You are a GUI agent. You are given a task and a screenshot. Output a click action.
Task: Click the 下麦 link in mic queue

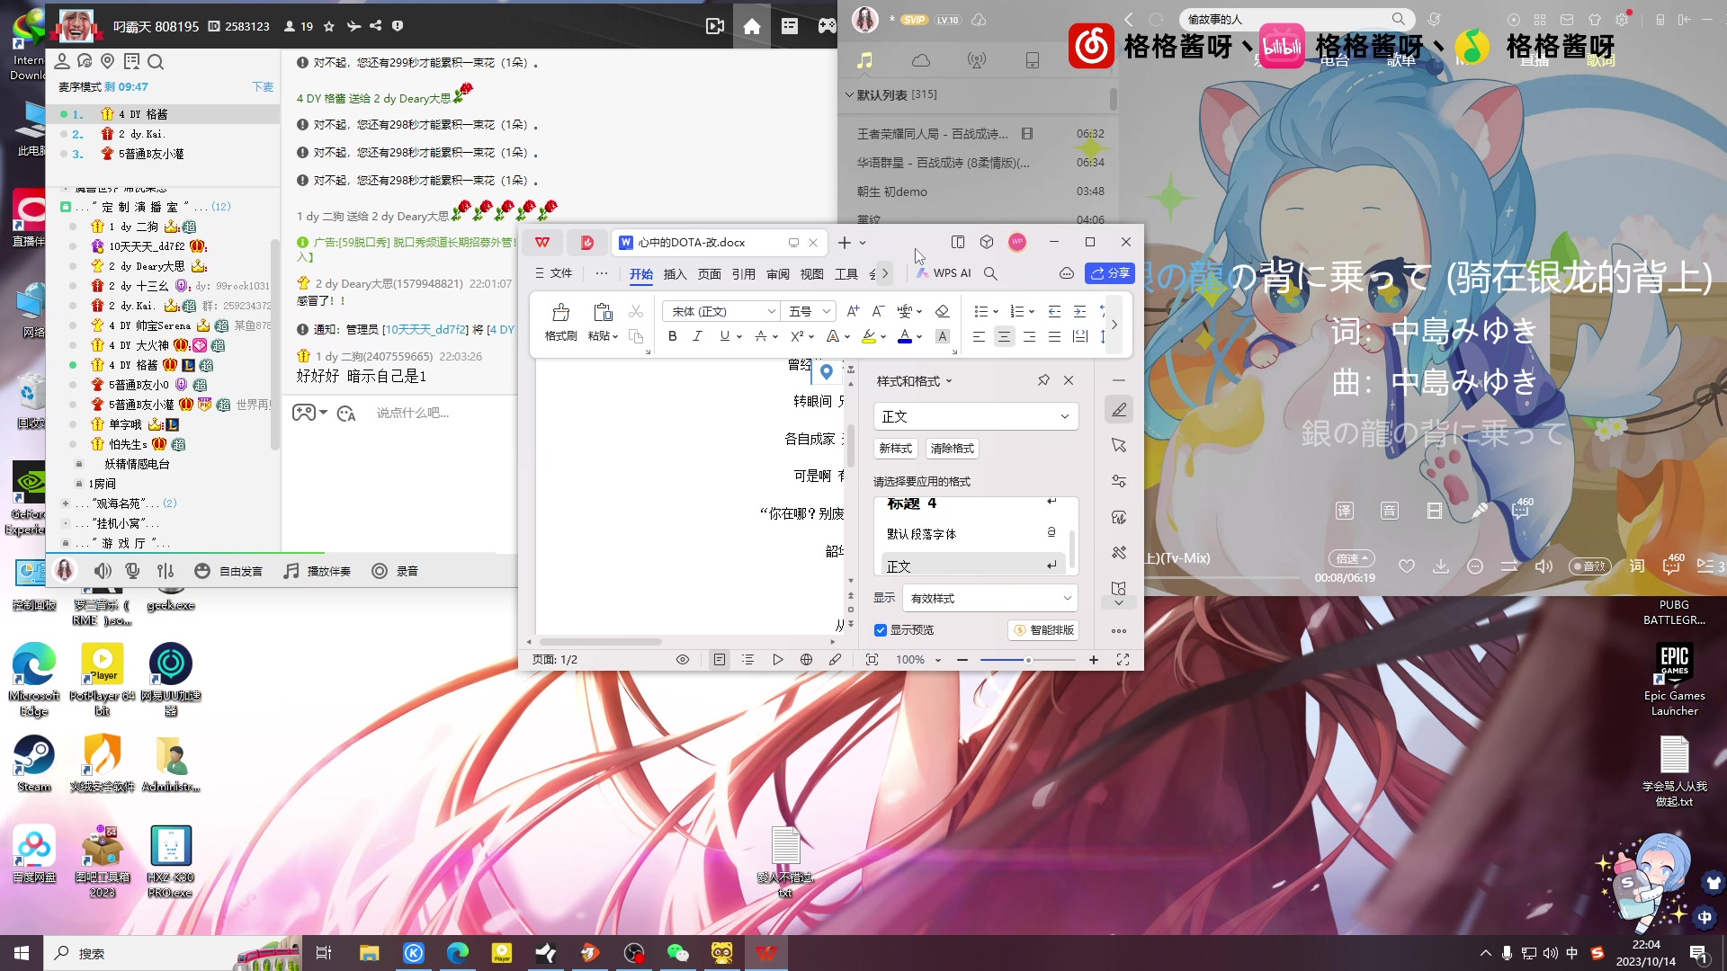pos(263,87)
